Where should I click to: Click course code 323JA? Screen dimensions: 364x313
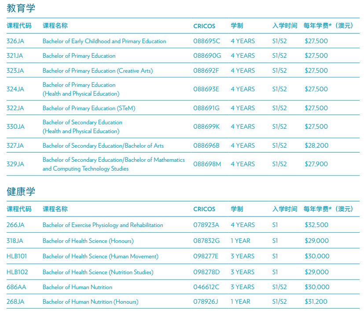(15, 71)
